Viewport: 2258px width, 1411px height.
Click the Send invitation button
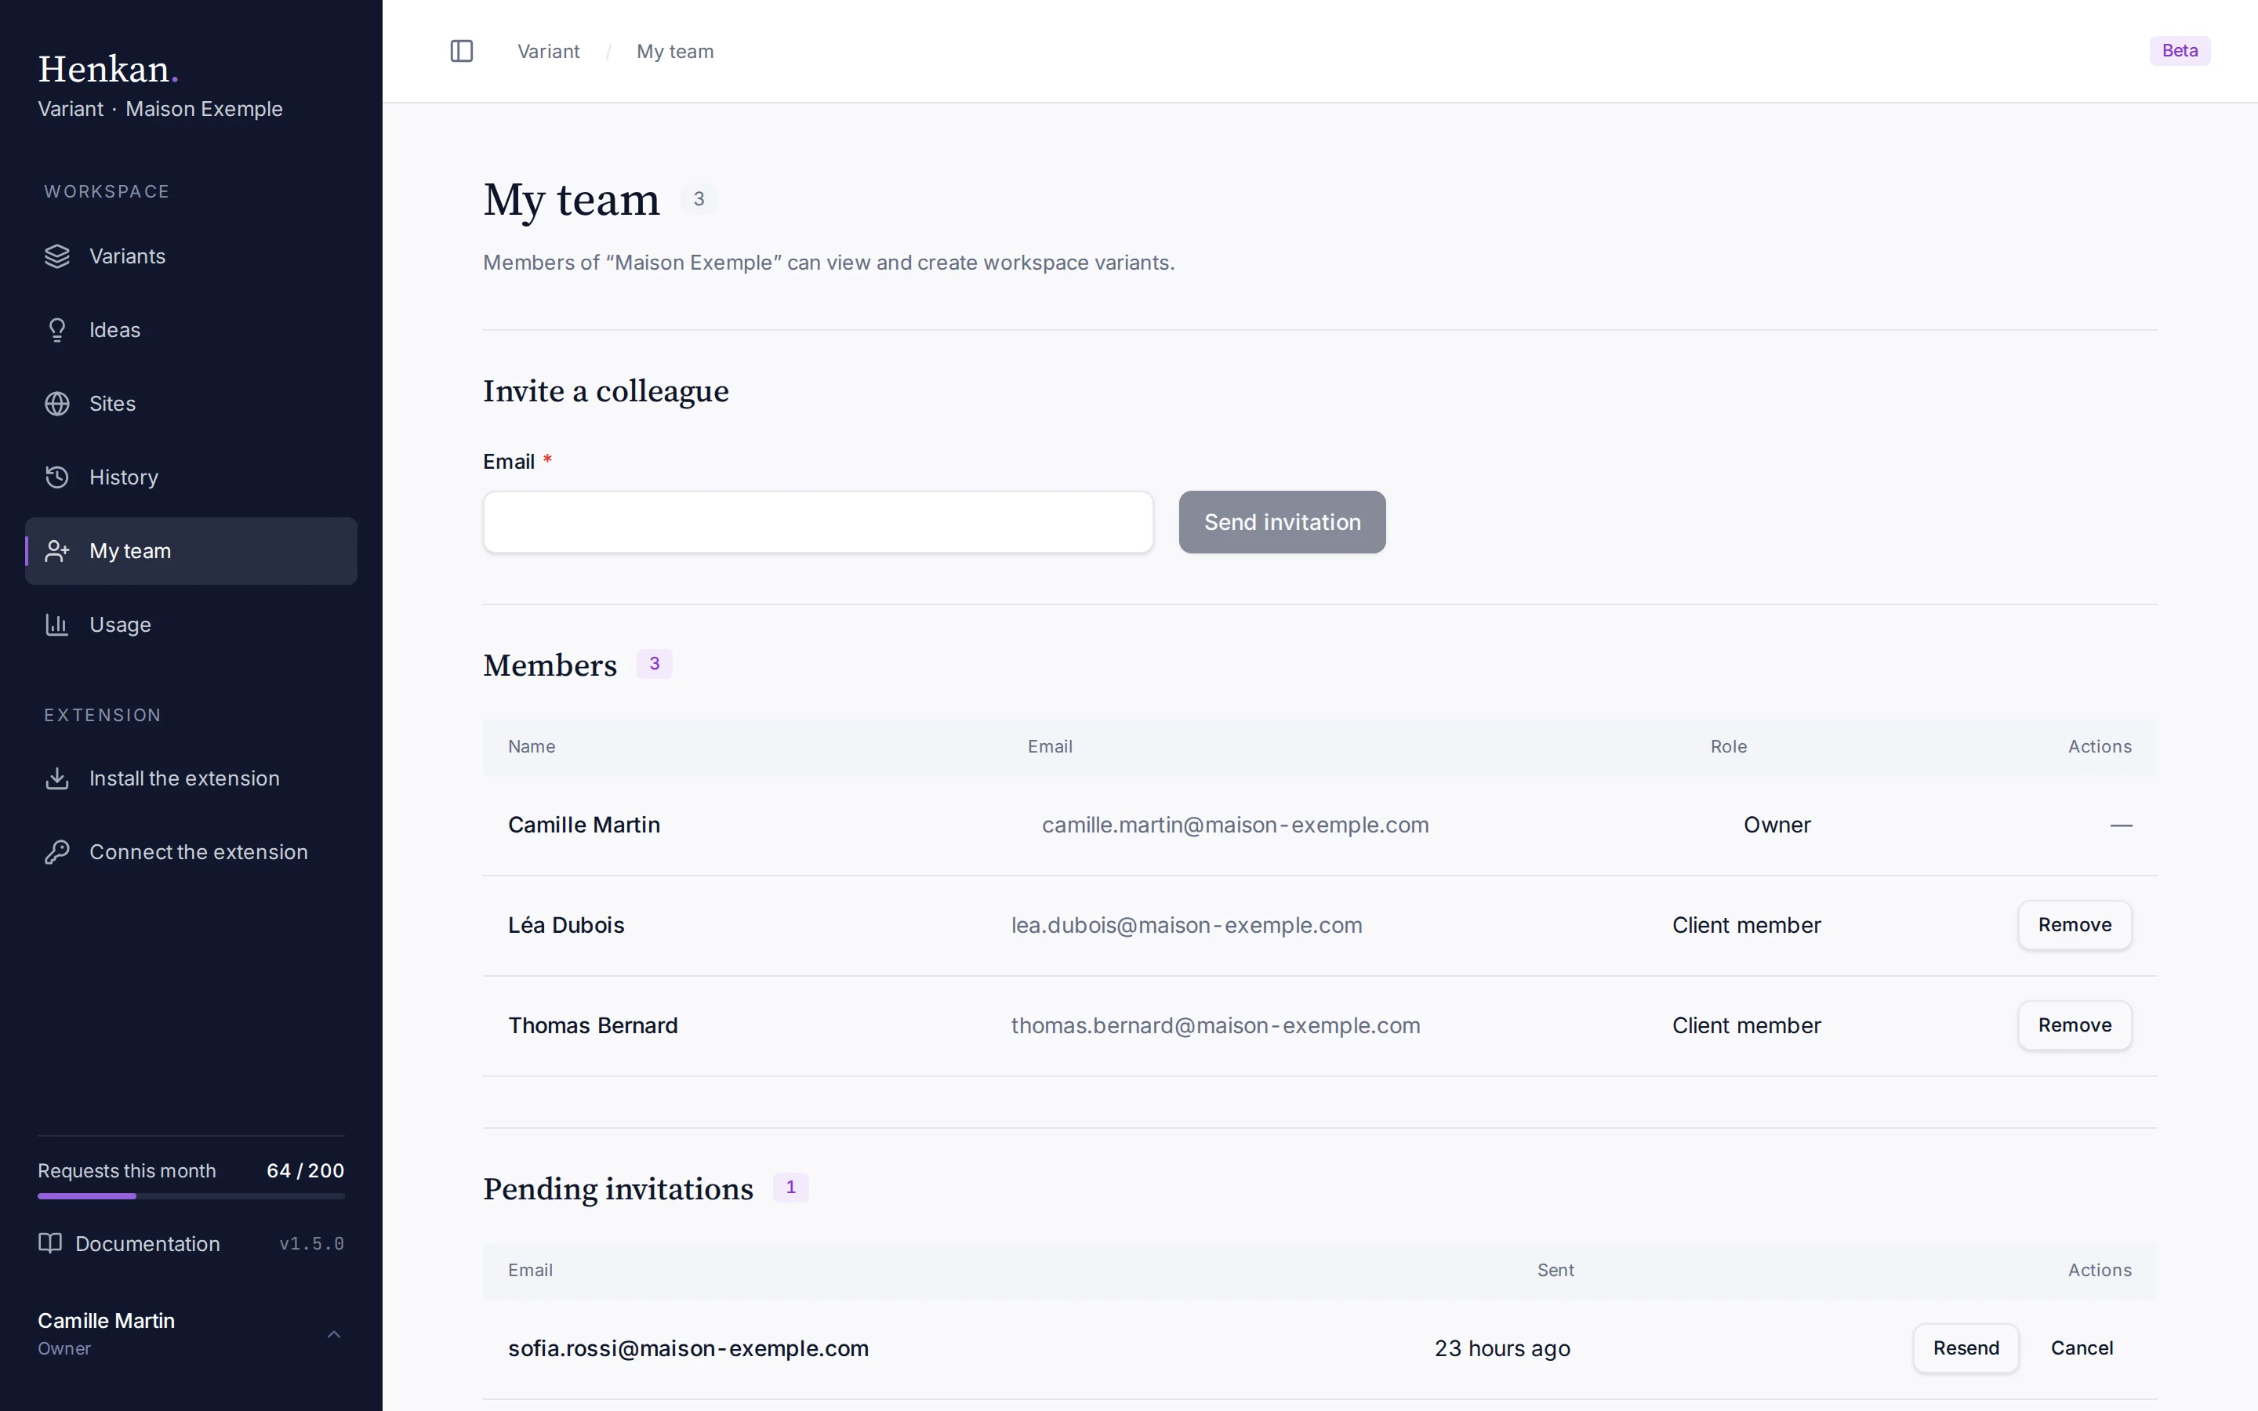click(1282, 523)
